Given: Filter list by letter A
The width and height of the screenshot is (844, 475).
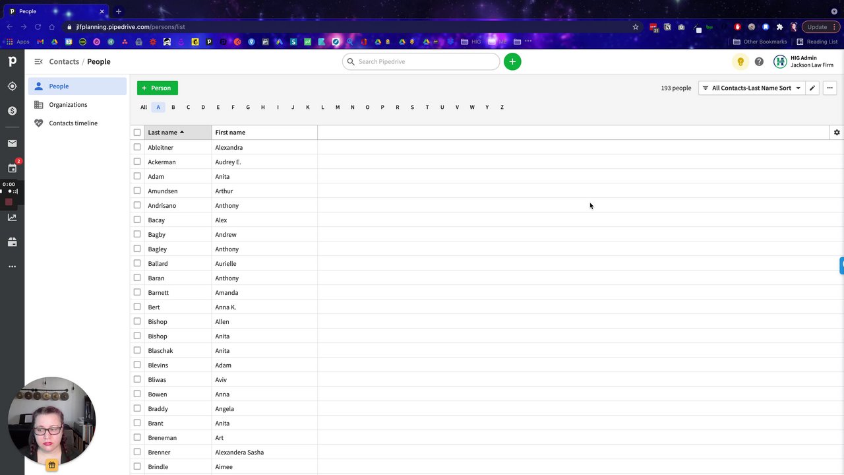Looking at the screenshot, I should [x=158, y=107].
